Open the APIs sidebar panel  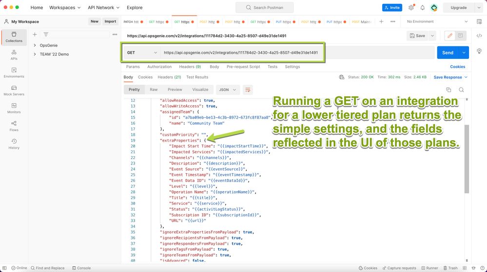14,54
